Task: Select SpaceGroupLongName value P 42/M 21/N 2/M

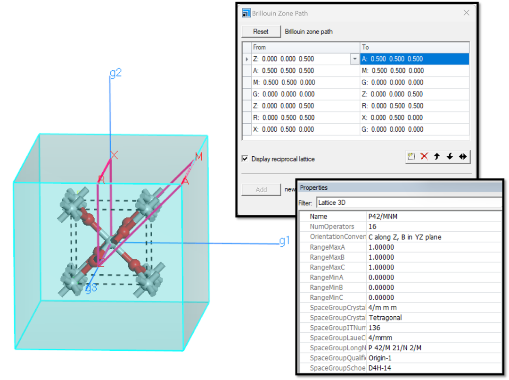Action: pos(434,348)
